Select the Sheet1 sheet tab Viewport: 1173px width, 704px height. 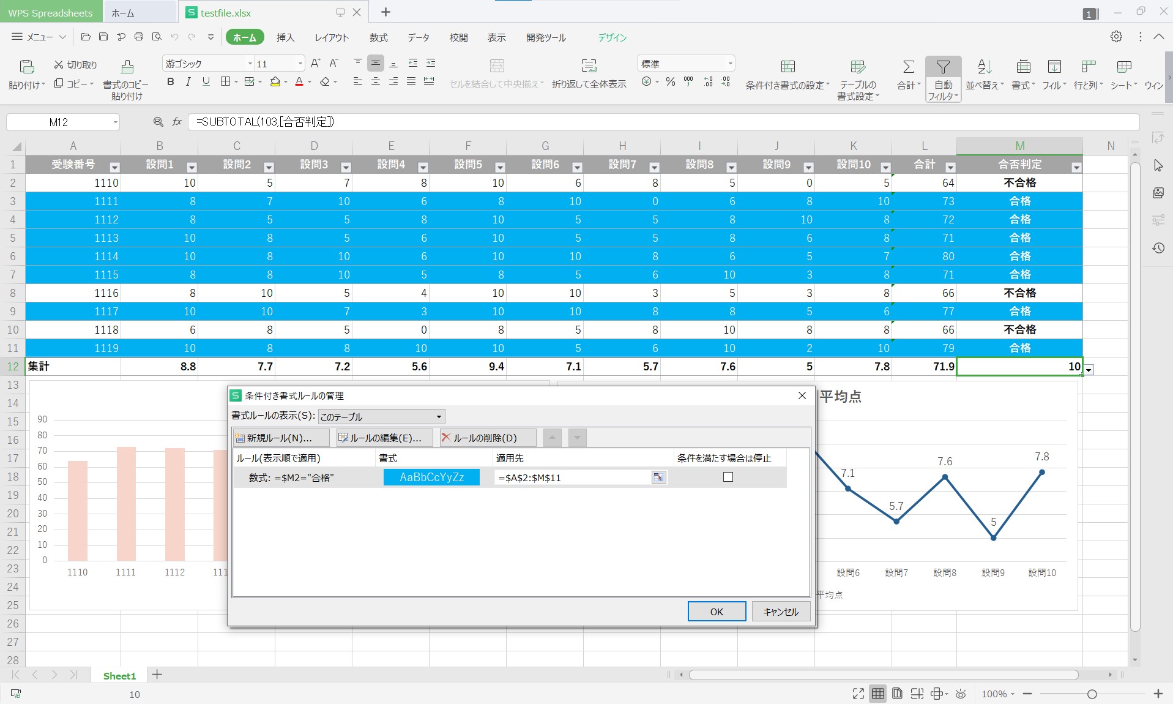119,676
